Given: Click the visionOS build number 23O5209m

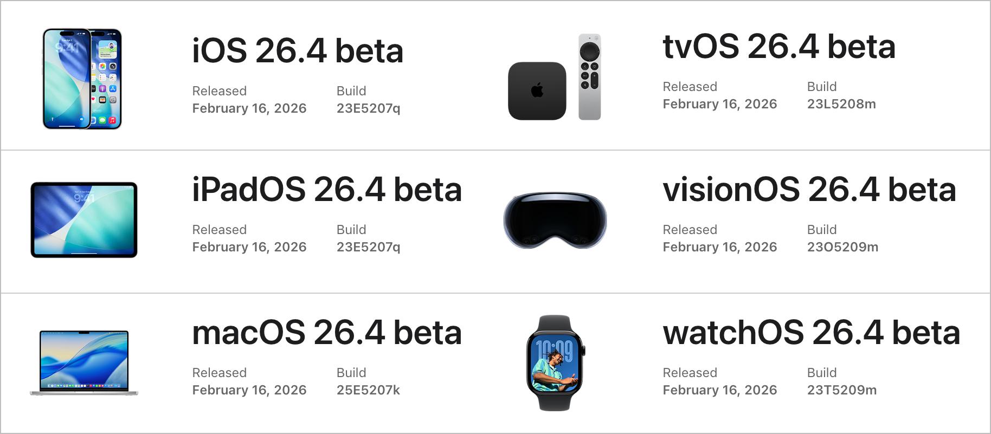Looking at the screenshot, I should [x=842, y=247].
